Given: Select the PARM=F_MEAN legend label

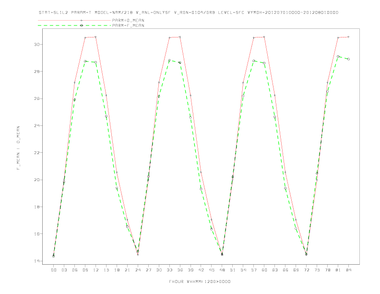Looking at the screenshot, I should coord(128,25).
